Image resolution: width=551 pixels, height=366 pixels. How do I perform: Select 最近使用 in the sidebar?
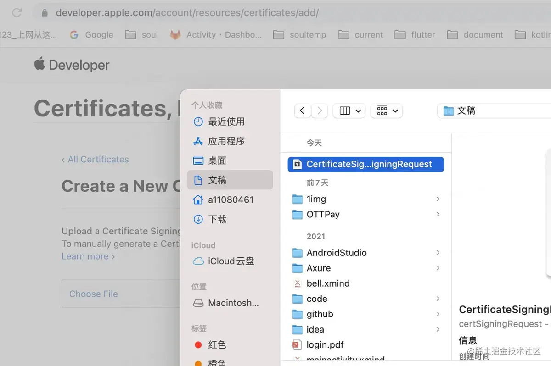[230, 122]
